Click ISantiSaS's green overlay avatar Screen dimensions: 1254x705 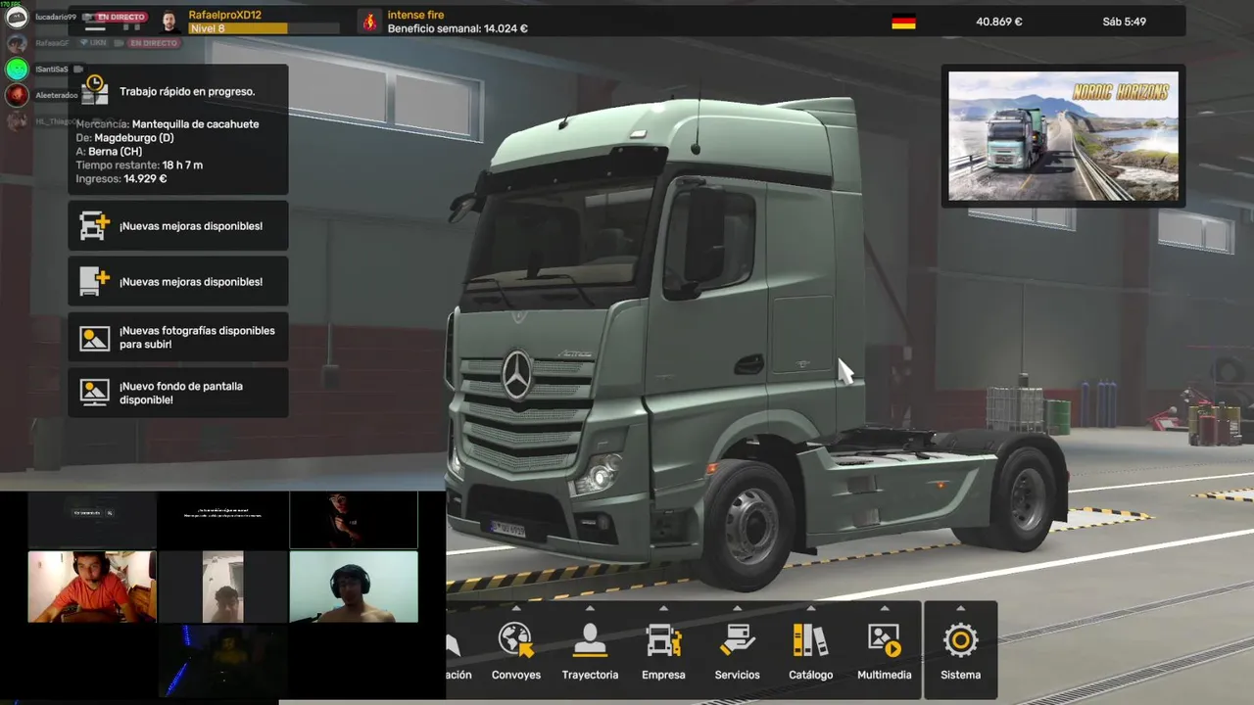click(x=17, y=69)
